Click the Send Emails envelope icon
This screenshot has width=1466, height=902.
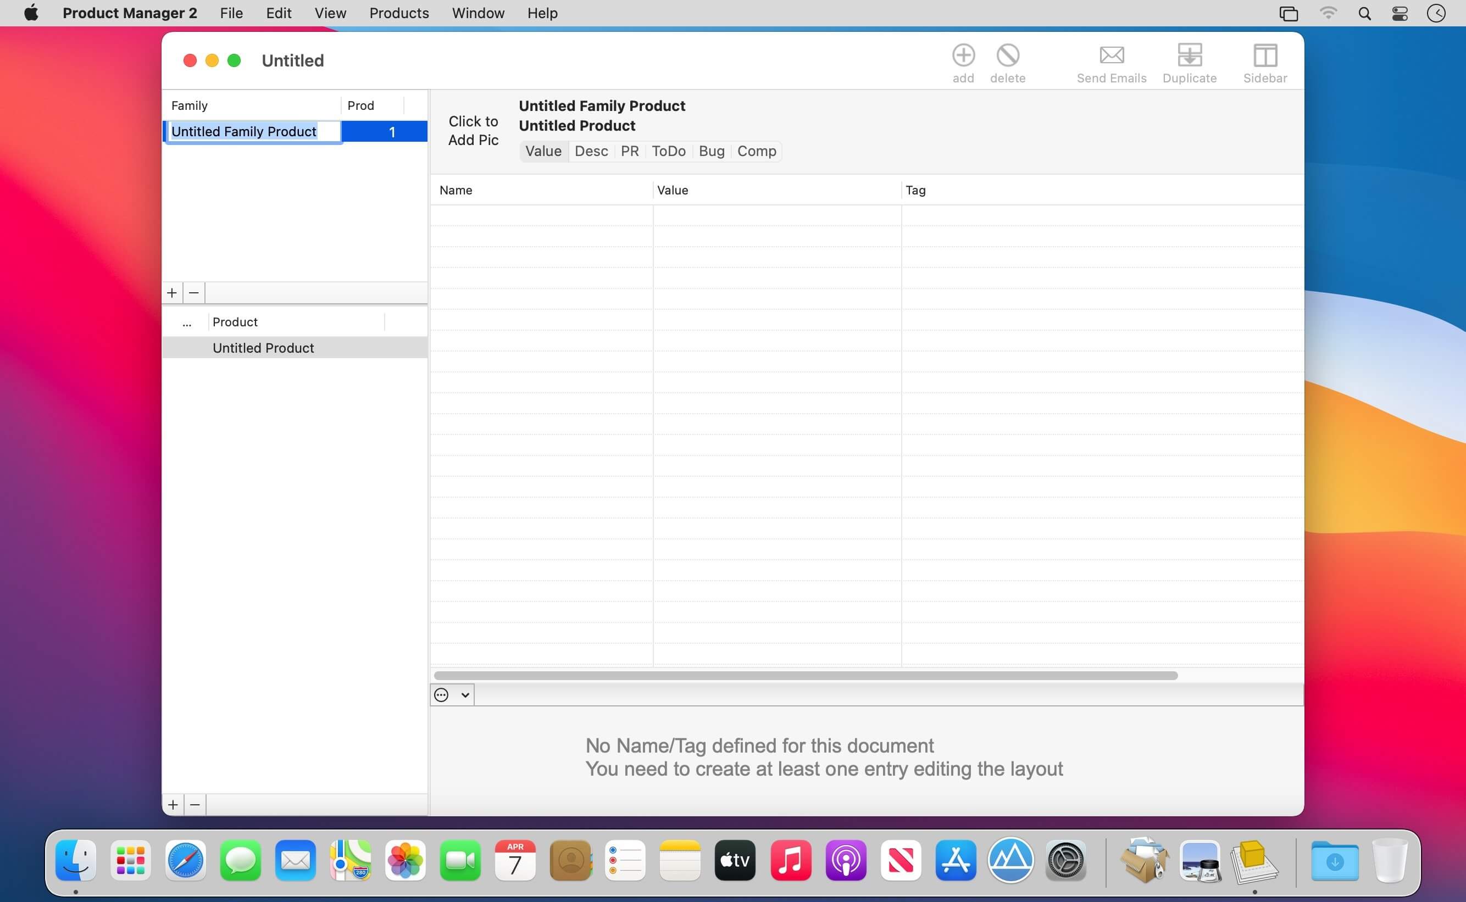(1111, 55)
